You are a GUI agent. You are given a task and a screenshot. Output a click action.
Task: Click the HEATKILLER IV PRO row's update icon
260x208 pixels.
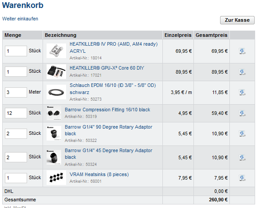242,51
